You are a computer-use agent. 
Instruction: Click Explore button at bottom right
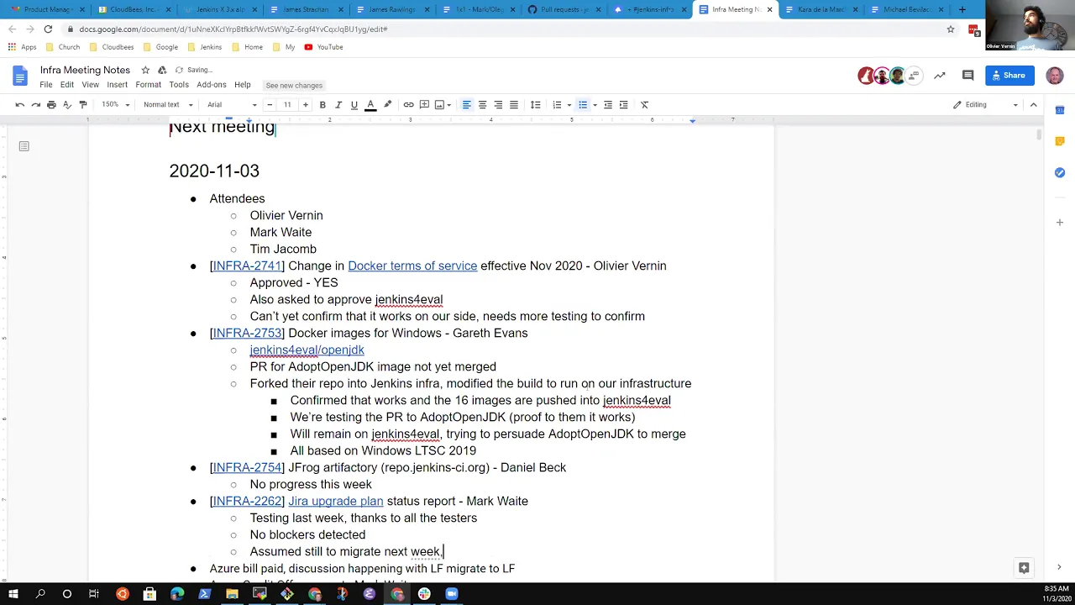[x=1024, y=568]
